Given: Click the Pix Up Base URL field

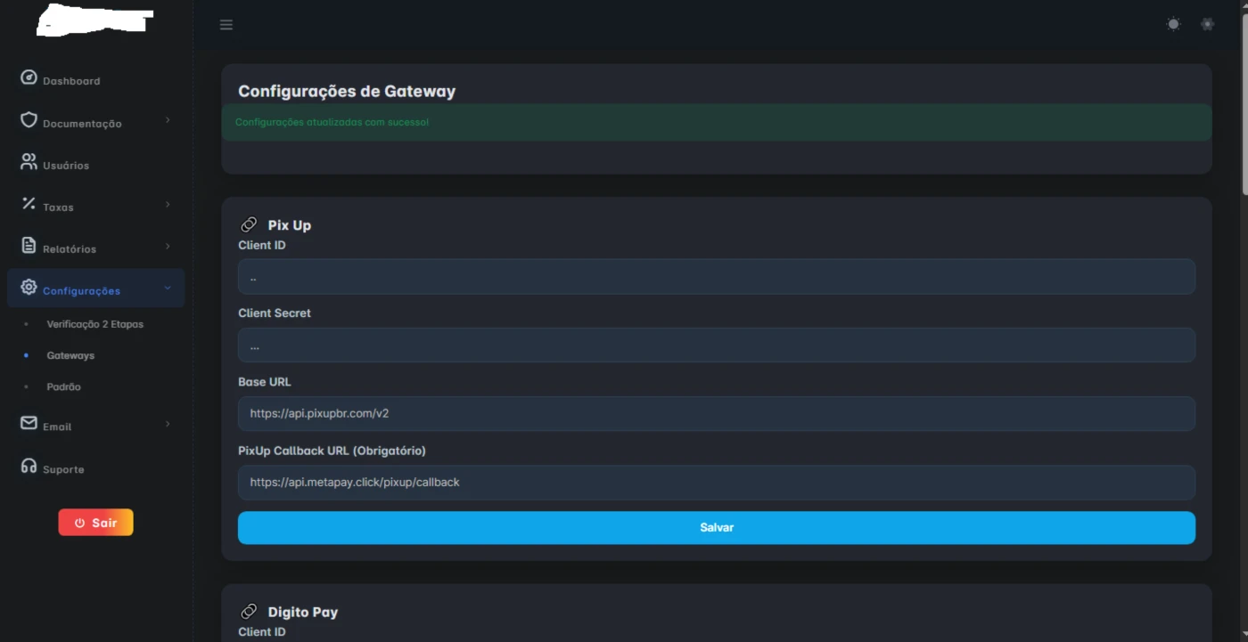Looking at the screenshot, I should point(716,414).
